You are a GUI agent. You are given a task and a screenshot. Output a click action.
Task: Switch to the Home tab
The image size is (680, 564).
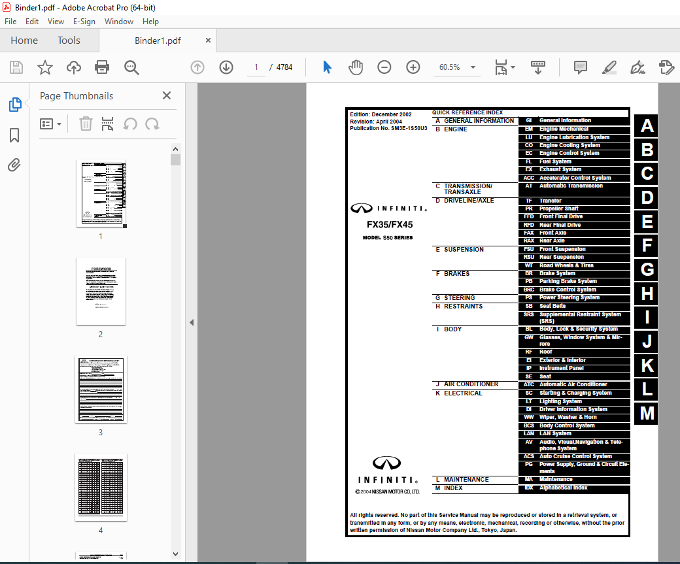[x=24, y=41]
